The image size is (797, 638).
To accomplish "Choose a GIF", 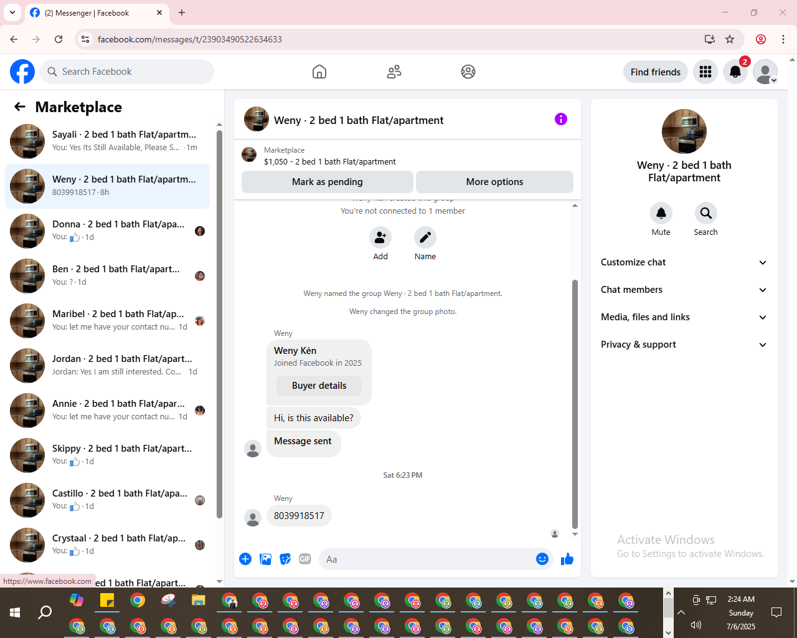I will tap(305, 559).
